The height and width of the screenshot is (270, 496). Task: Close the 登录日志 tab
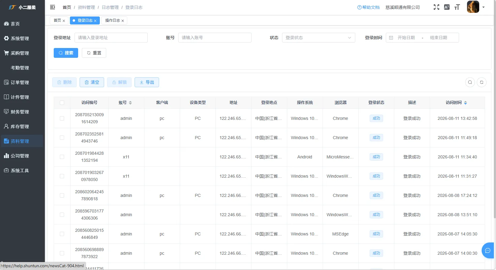click(95, 21)
